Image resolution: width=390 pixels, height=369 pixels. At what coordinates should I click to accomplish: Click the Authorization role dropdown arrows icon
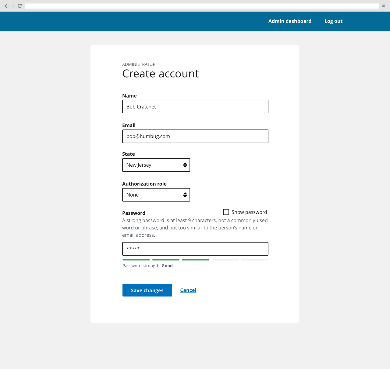pyautogui.click(x=185, y=195)
